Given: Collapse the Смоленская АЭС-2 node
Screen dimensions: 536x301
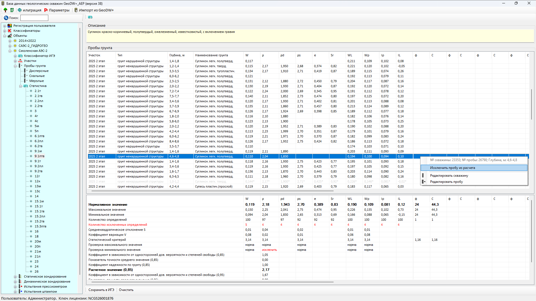Looking at the screenshot, I should point(10,51).
